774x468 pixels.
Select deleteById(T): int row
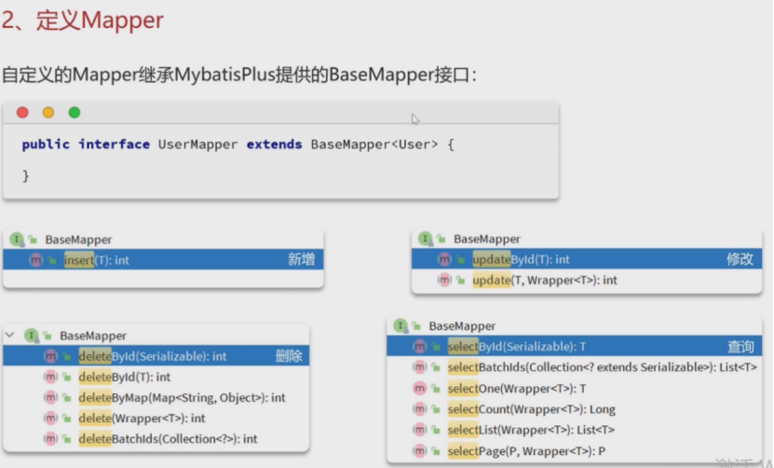pos(156,377)
